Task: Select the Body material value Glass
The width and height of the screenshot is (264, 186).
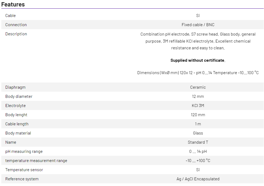Action: tap(198, 133)
